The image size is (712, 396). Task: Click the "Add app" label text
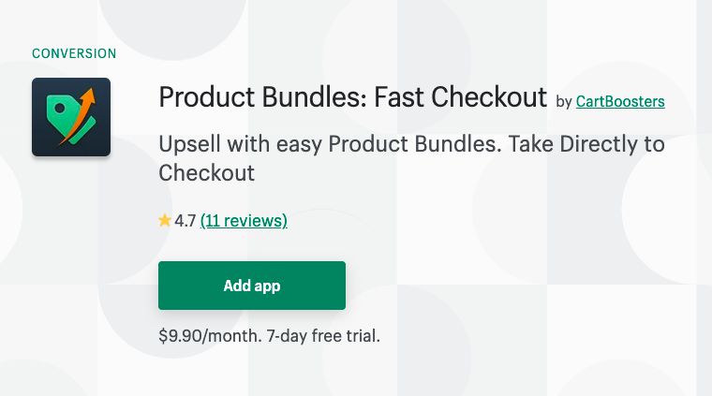(252, 286)
